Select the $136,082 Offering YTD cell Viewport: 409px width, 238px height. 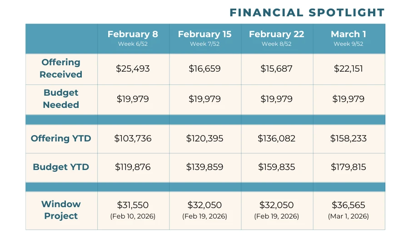[x=276, y=138]
